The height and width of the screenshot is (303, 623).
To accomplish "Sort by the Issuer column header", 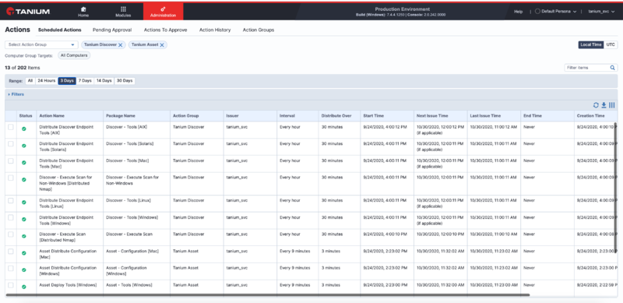I will (x=232, y=116).
